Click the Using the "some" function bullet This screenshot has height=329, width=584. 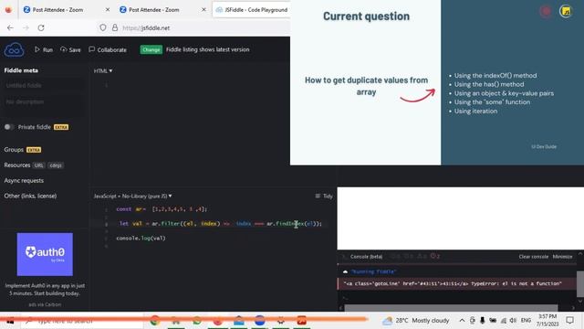[492, 101]
